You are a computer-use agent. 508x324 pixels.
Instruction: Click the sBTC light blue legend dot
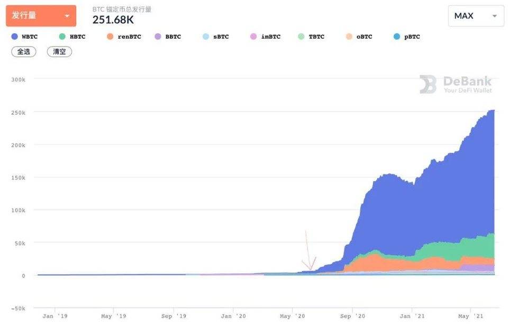coord(206,37)
